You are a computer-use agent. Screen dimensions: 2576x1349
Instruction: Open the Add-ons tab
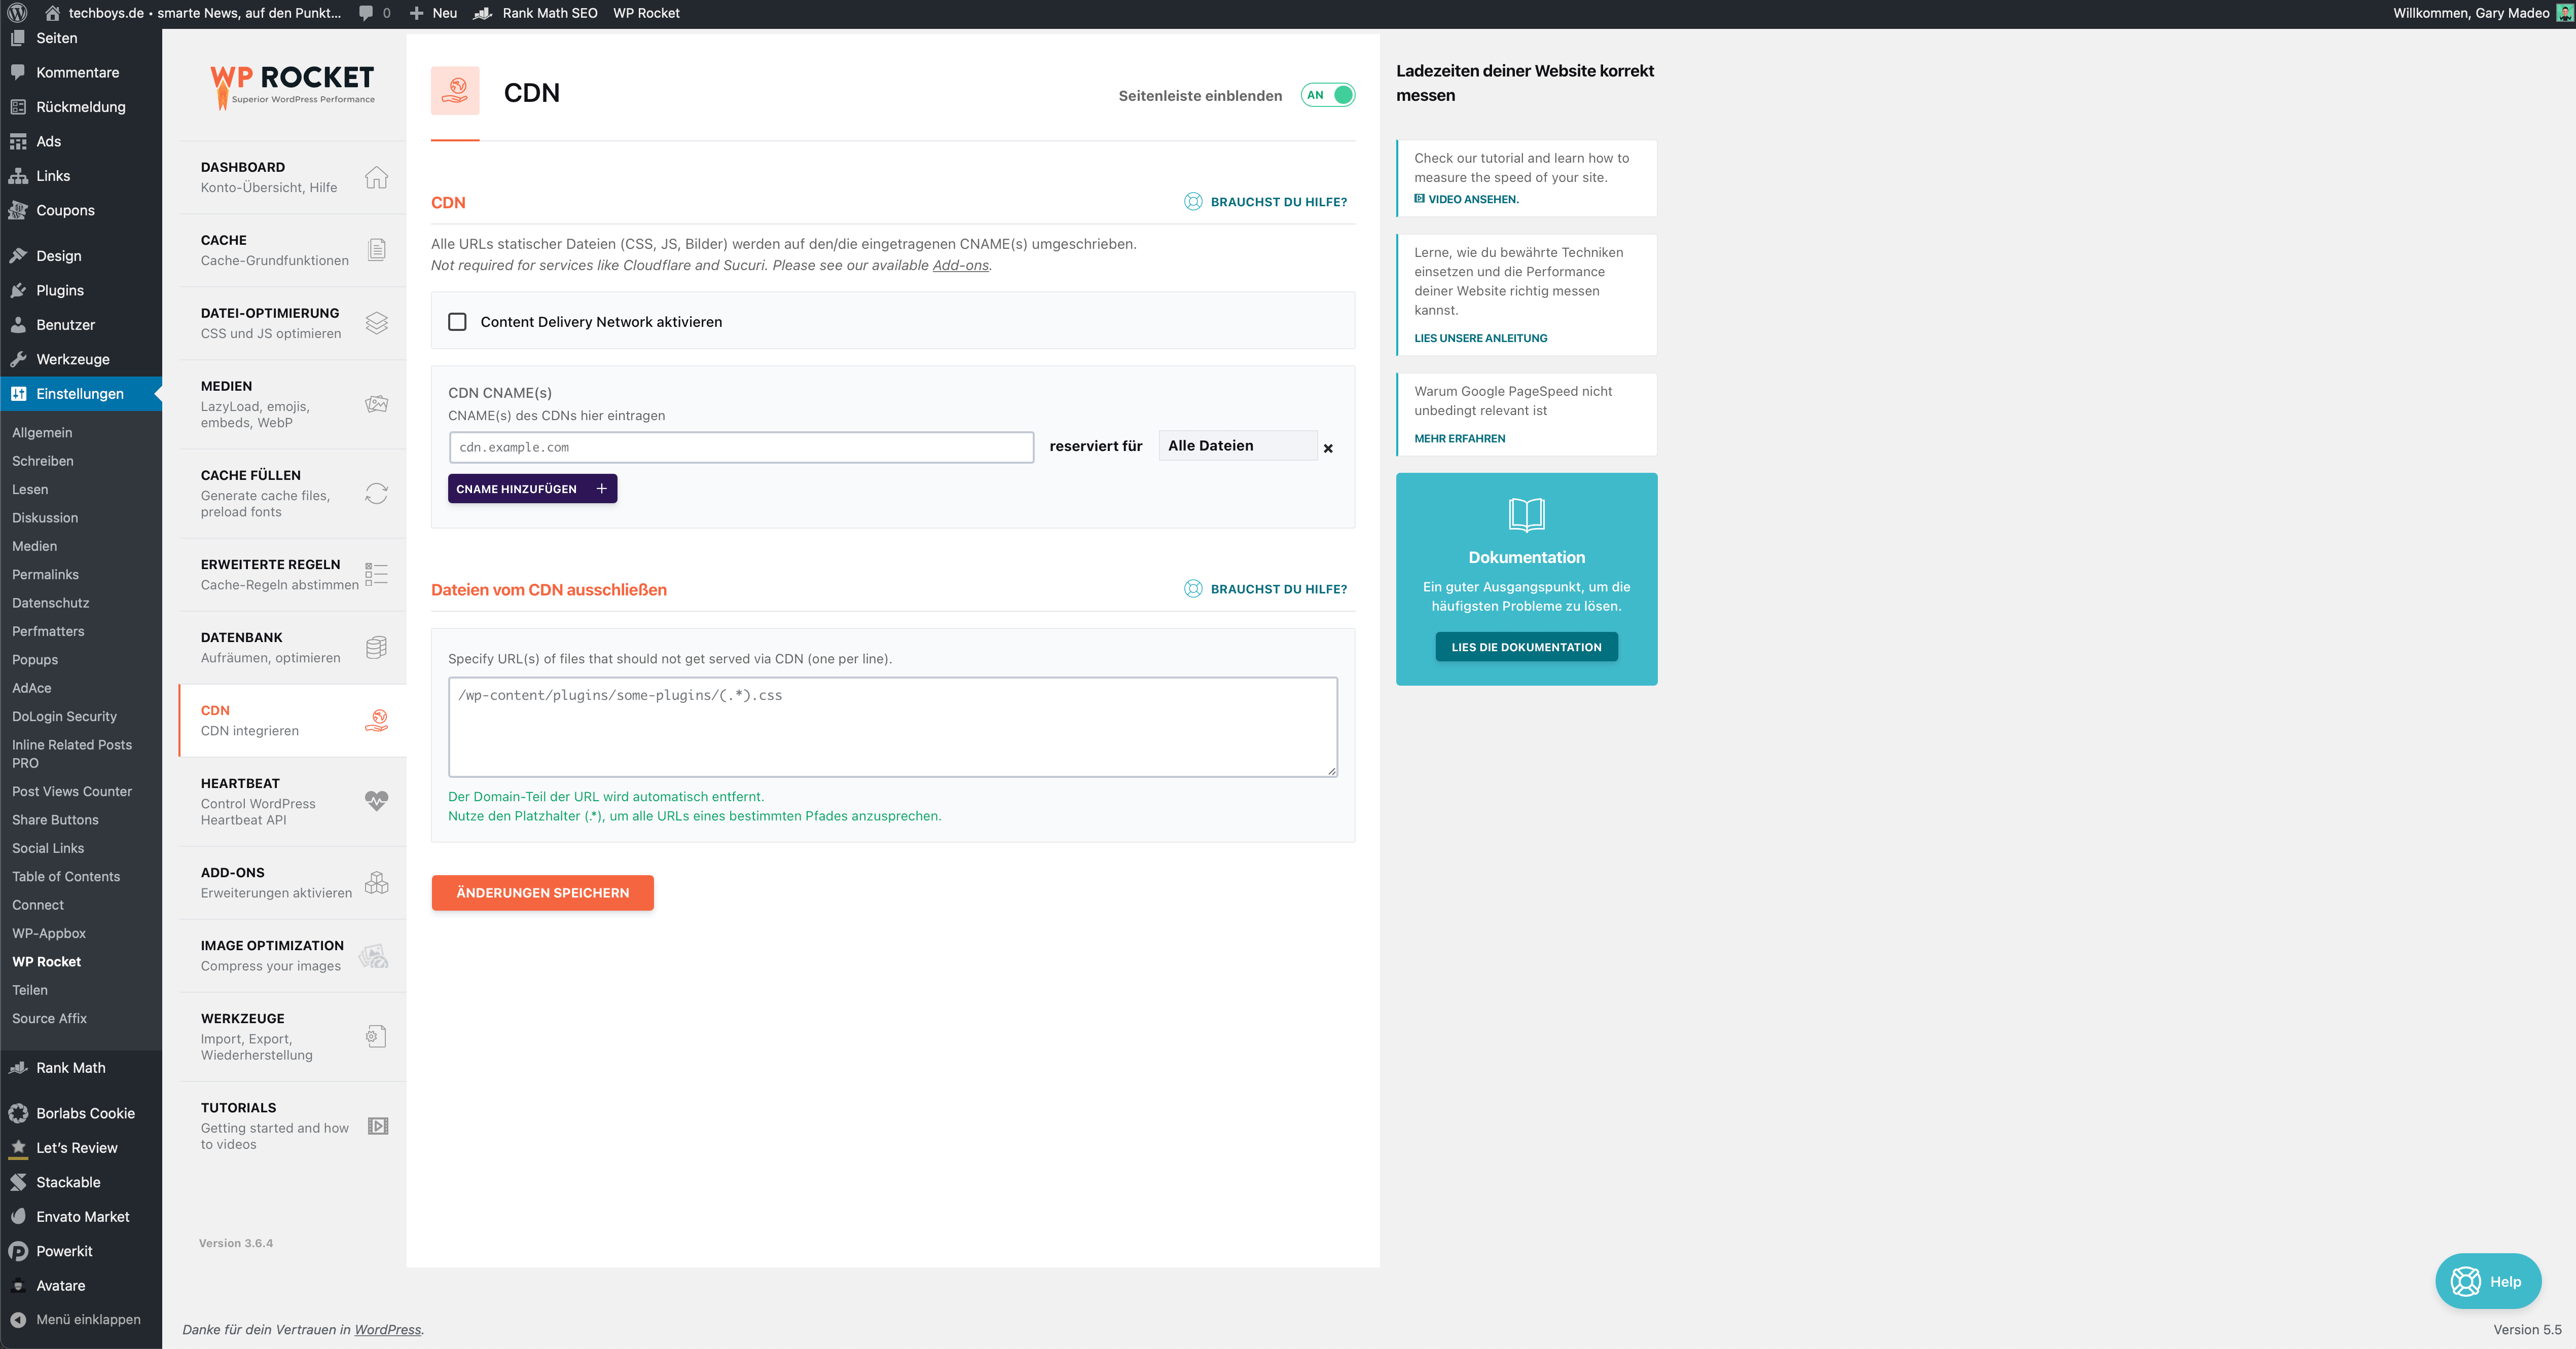(x=292, y=882)
